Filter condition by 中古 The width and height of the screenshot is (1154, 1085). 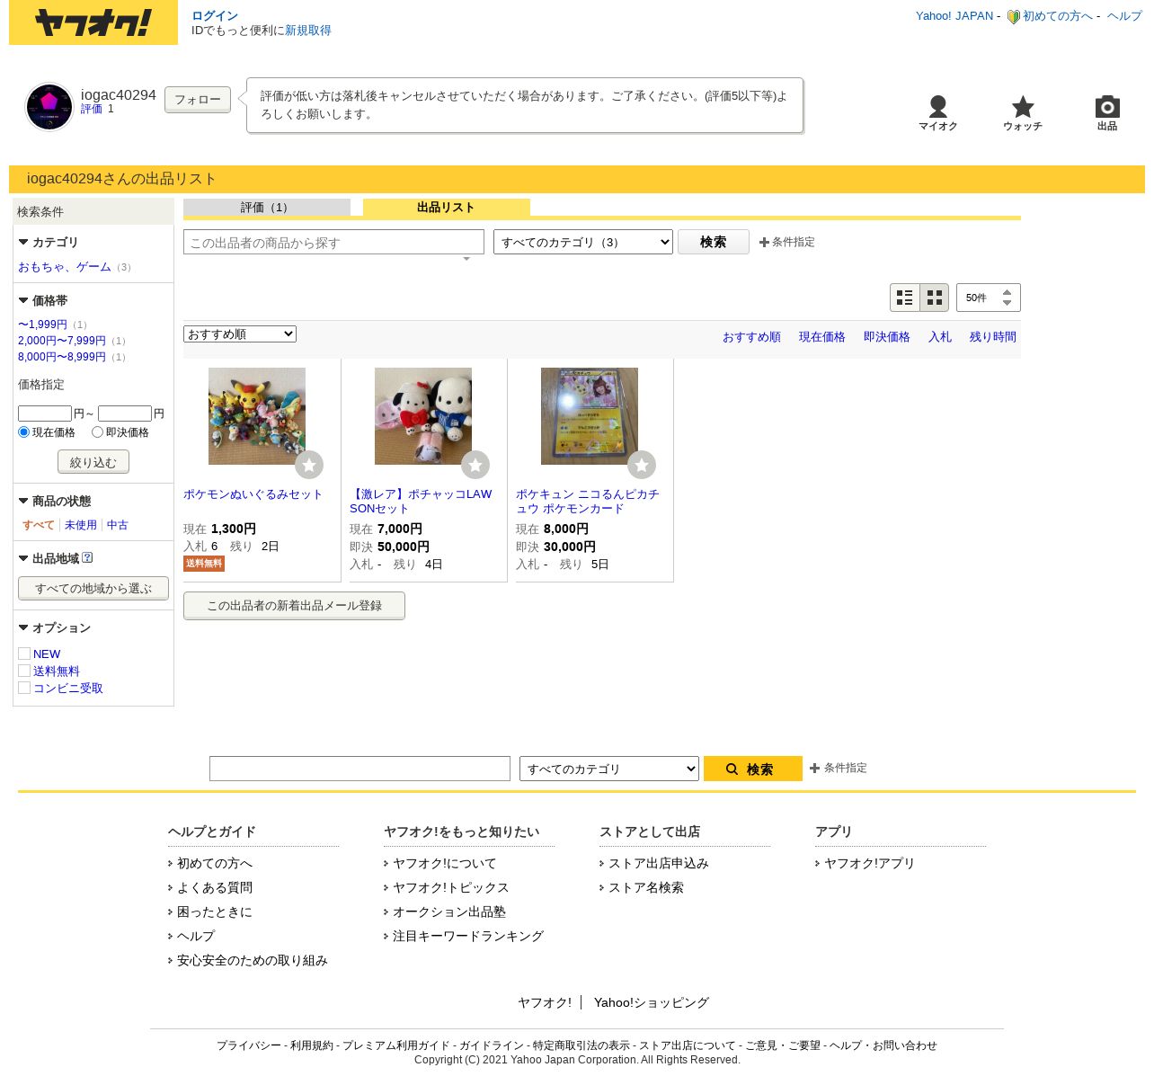coord(118,525)
